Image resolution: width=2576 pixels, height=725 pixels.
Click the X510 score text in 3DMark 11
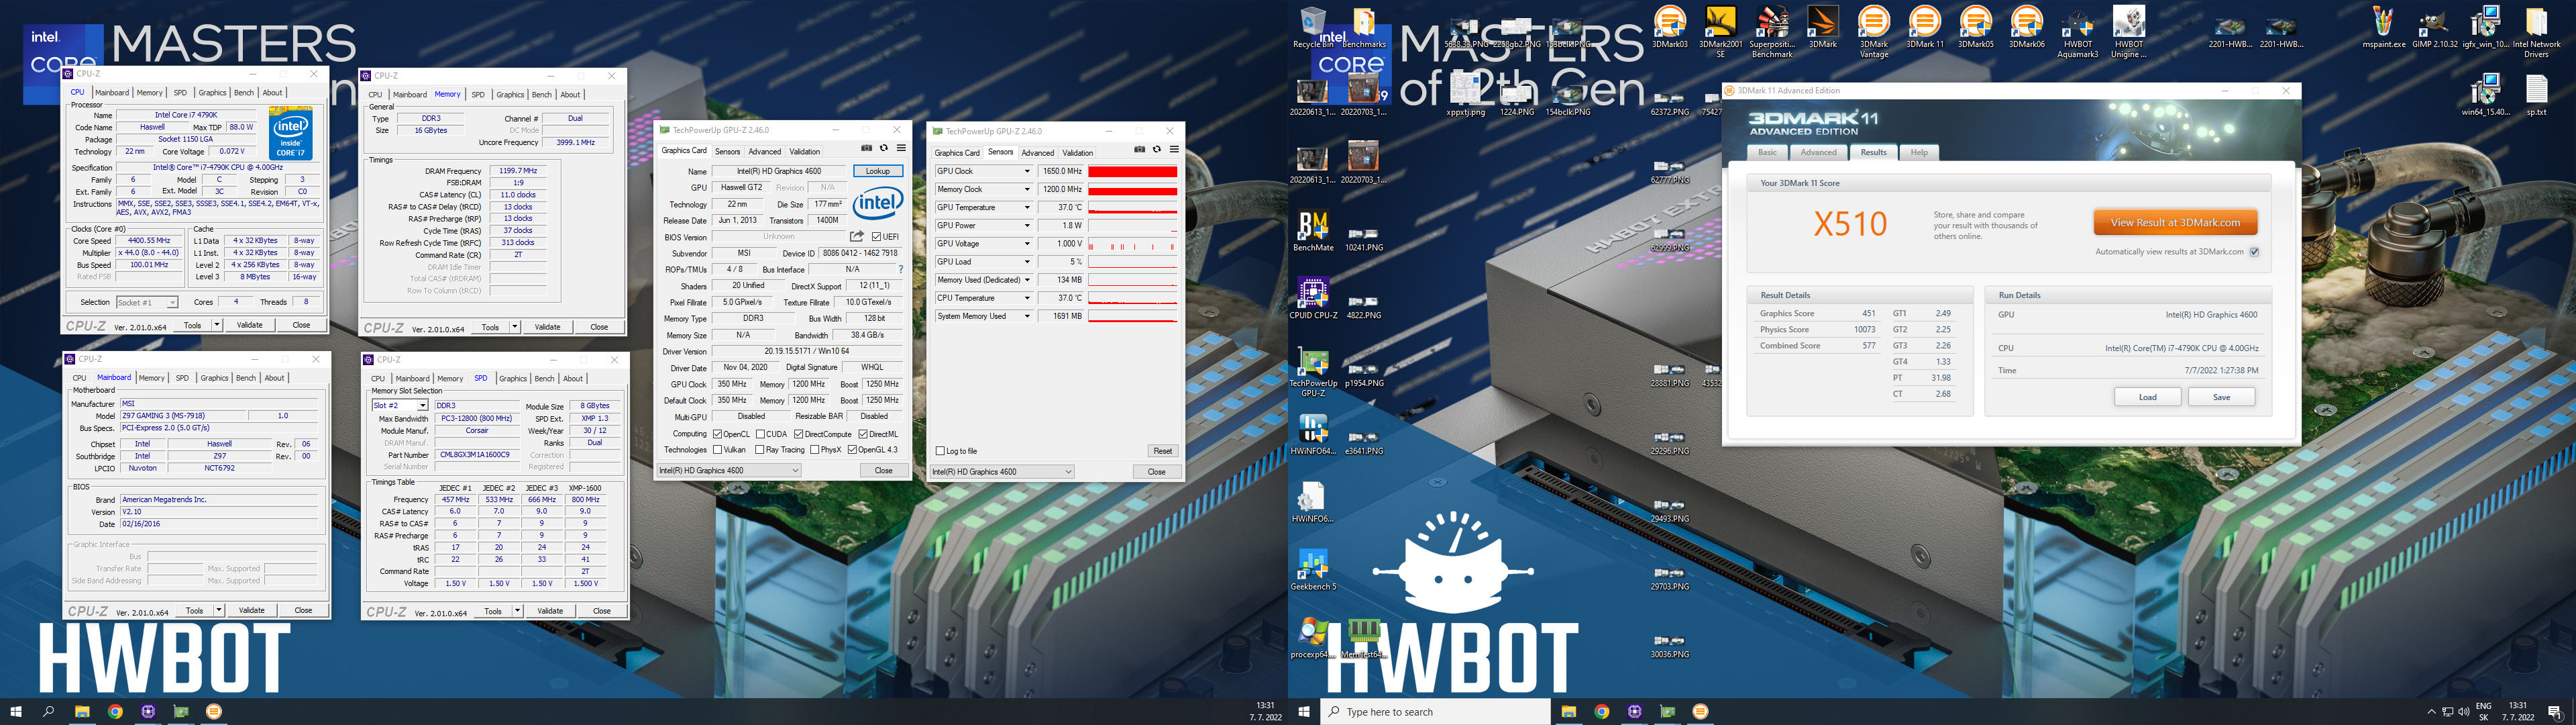click(x=1850, y=224)
